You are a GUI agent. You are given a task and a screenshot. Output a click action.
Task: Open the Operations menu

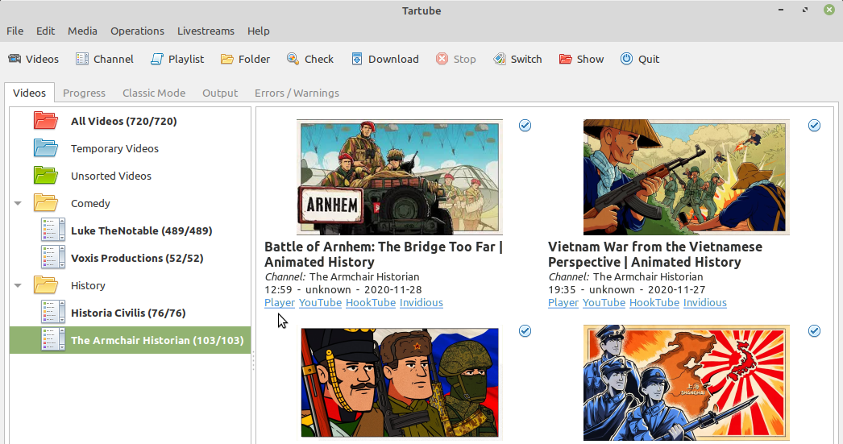pyautogui.click(x=137, y=31)
